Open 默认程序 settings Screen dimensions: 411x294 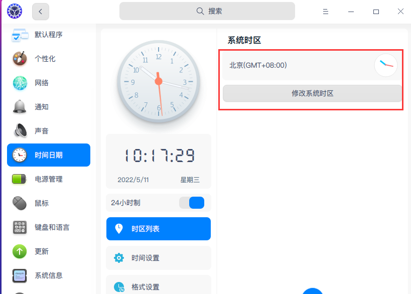(49, 35)
